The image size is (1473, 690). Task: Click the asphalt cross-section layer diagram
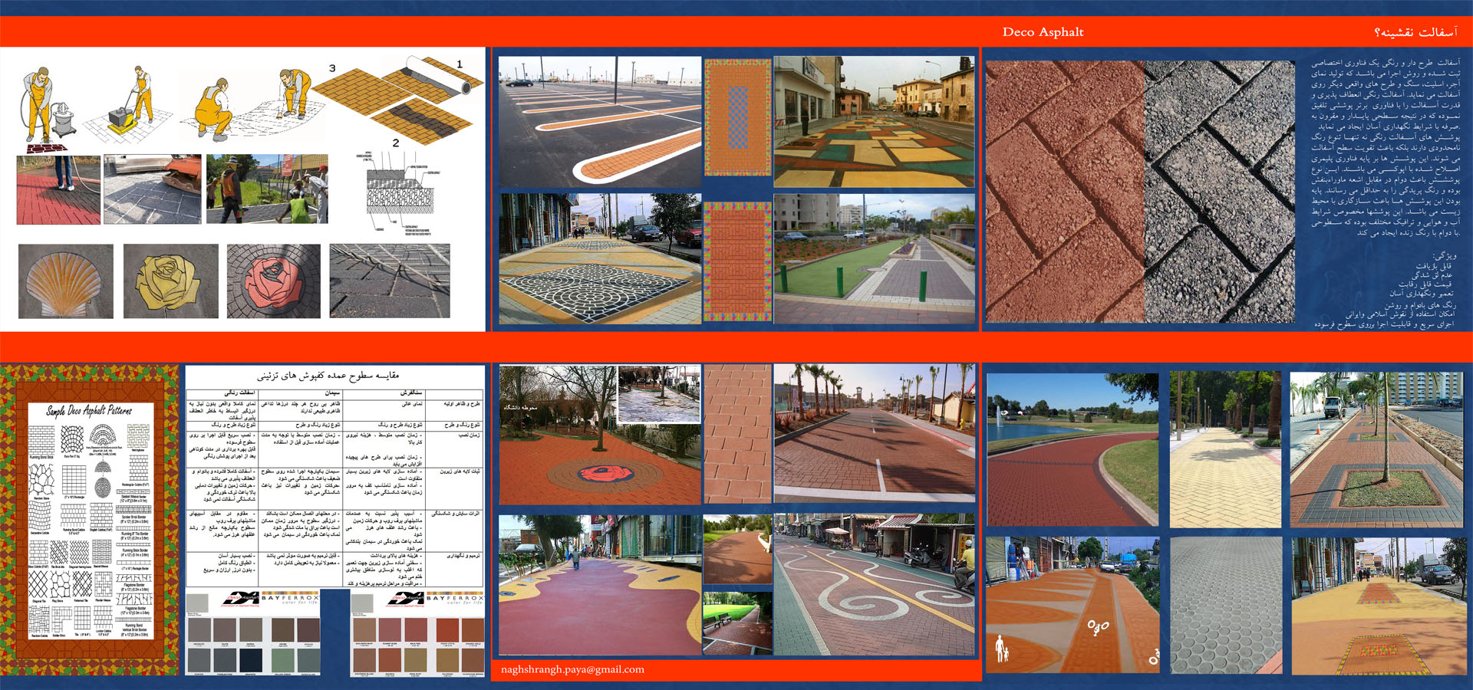coord(395,192)
